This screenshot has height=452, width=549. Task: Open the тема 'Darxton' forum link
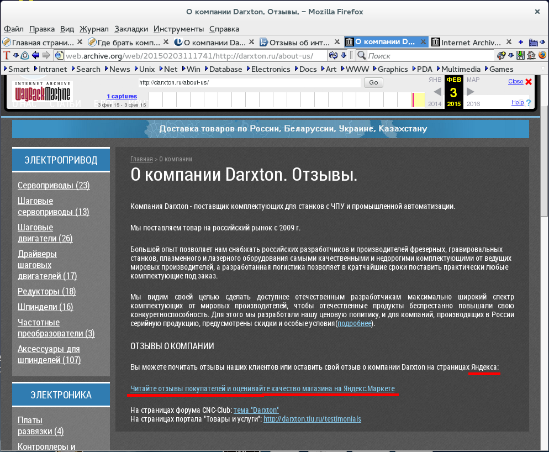[256, 410]
